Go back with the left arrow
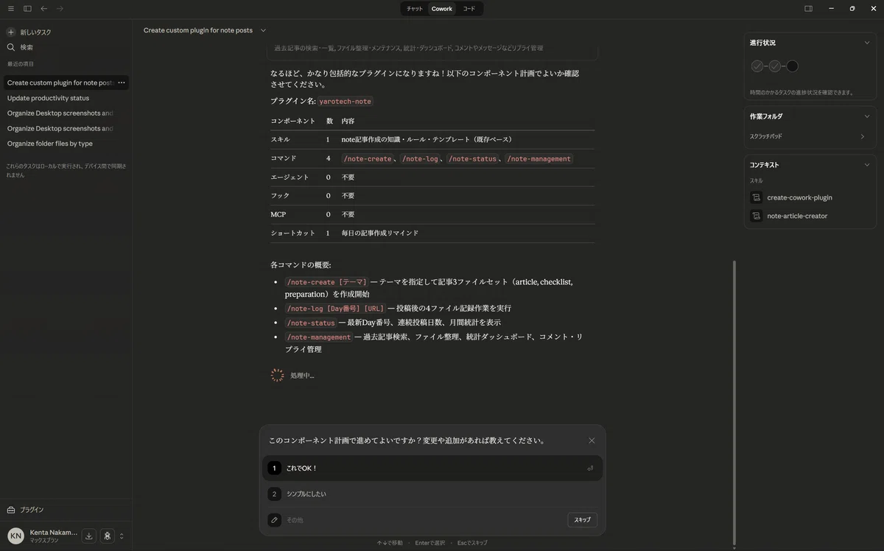 44,9
